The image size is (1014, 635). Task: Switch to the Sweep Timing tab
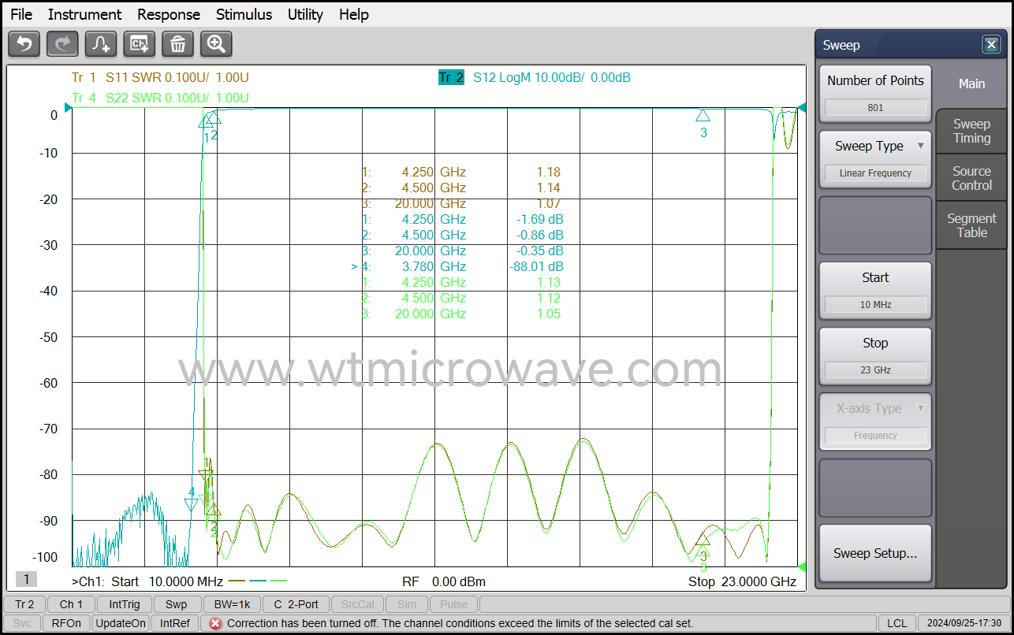971,131
